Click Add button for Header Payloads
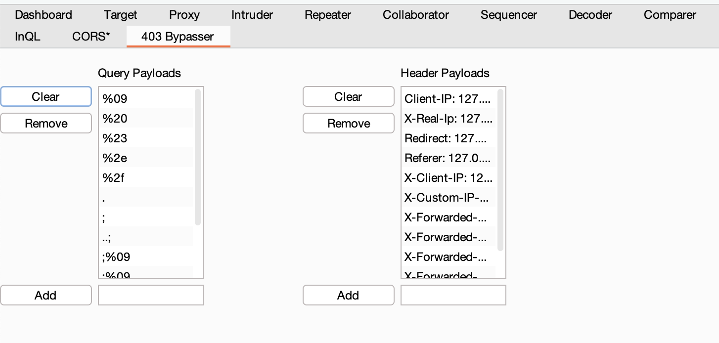The image size is (719, 343). click(x=348, y=296)
